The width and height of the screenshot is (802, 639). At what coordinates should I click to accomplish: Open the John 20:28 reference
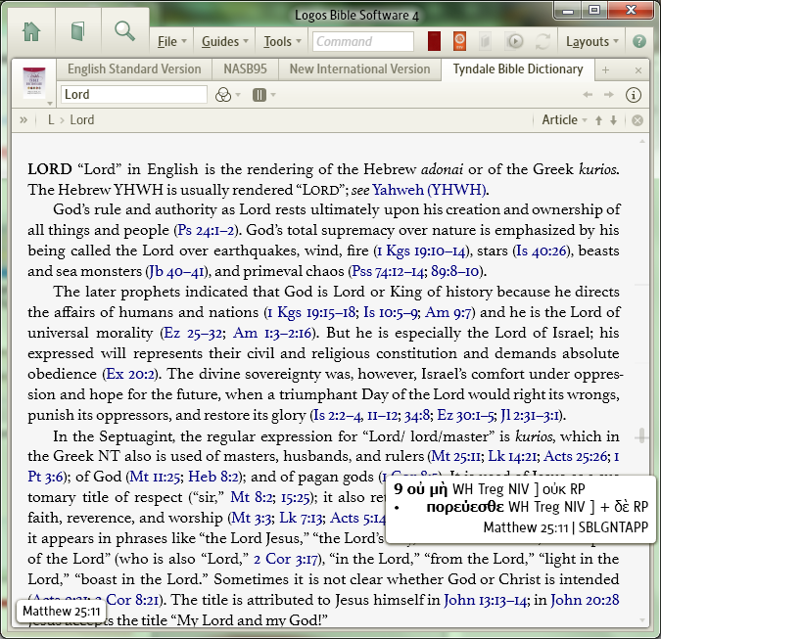click(x=585, y=600)
